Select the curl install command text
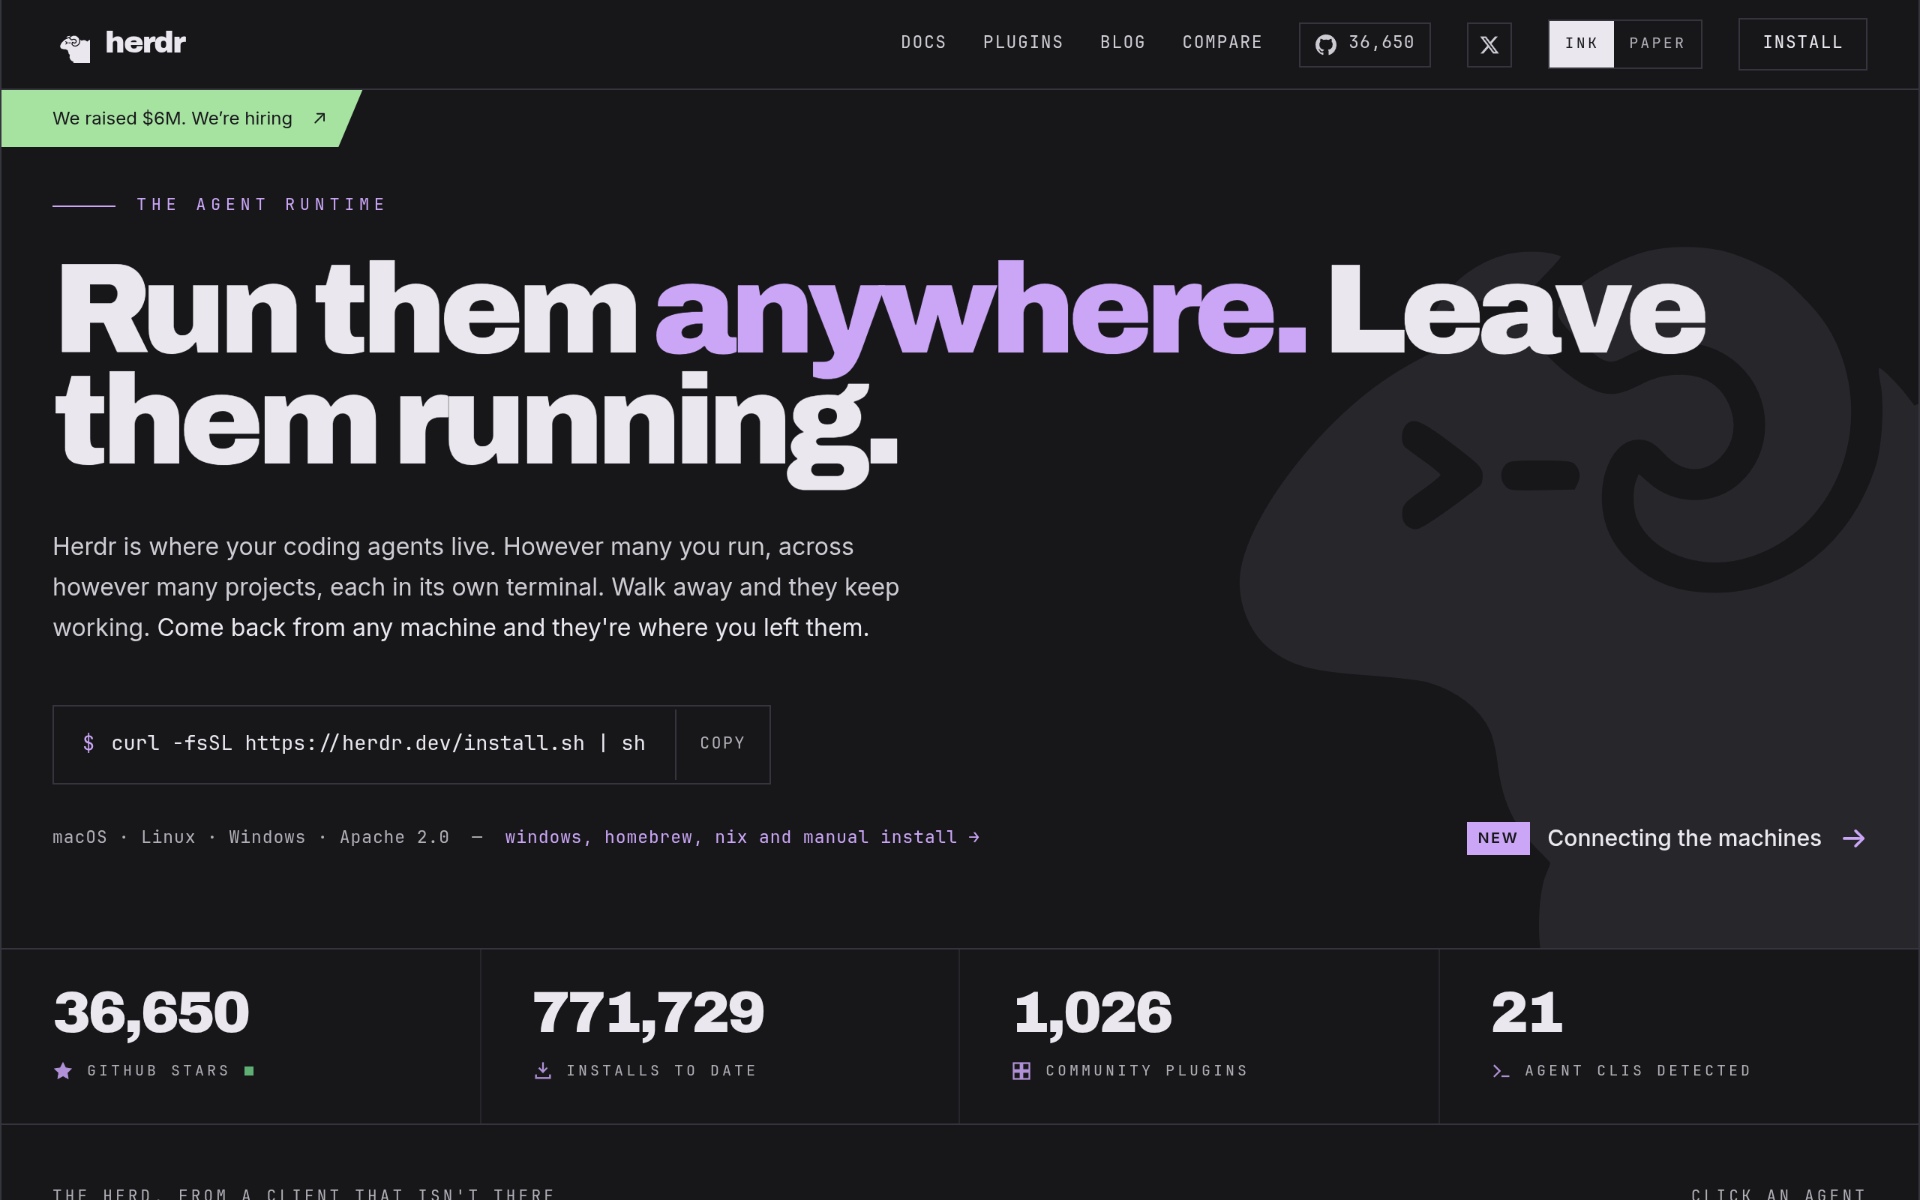 [378, 744]
